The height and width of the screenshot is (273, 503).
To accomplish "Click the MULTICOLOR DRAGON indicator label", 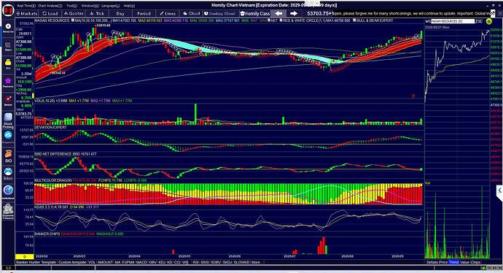I will pos(53,180).
